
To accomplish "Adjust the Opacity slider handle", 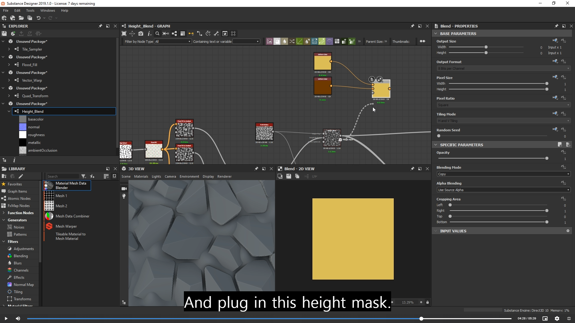I will tap(547, 158).
